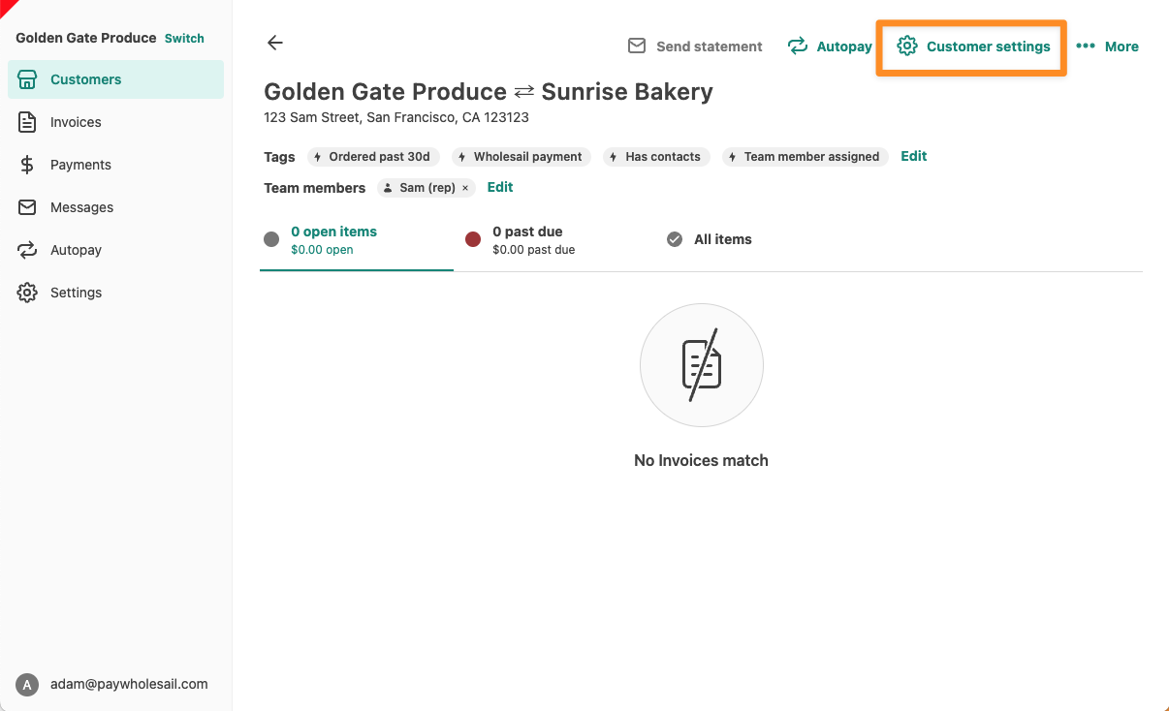
Task: Click adam@paywholesail.com account email
Action: [129, 684]
